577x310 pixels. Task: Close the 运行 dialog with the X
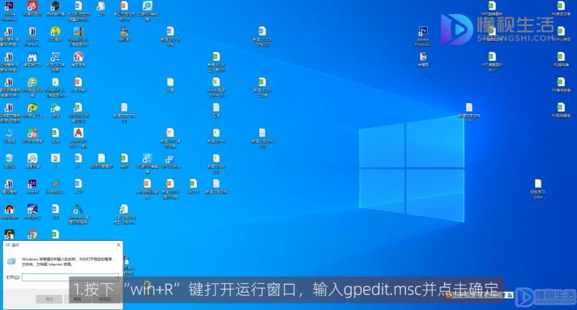coord(118,245)
